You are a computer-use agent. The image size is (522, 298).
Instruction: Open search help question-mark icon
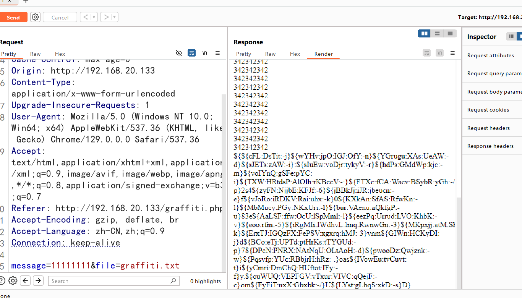(2, 281)
